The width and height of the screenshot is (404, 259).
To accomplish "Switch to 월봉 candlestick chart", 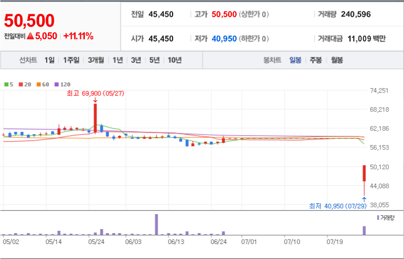I will pos(337,60).
